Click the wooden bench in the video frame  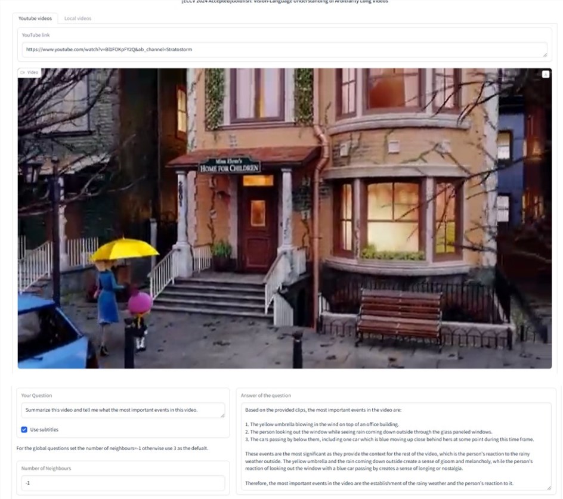pyautogui.click(x=398, y=313)
